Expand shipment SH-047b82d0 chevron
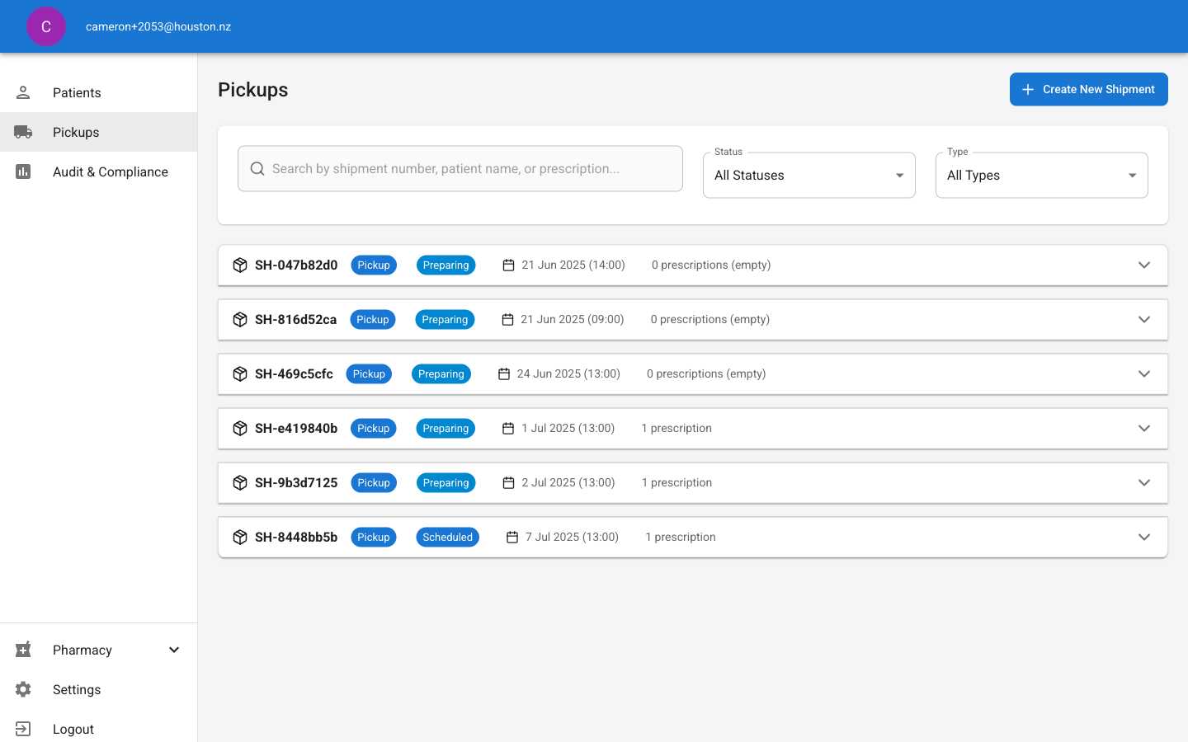This screenshot has height=742, width=1188. (1144, 265)
